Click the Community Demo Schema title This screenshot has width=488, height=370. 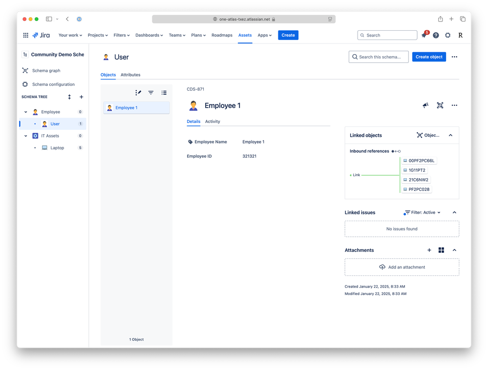point(58,54)
